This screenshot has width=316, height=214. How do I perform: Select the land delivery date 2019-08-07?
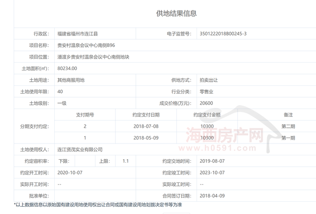(x=212, y=161)
